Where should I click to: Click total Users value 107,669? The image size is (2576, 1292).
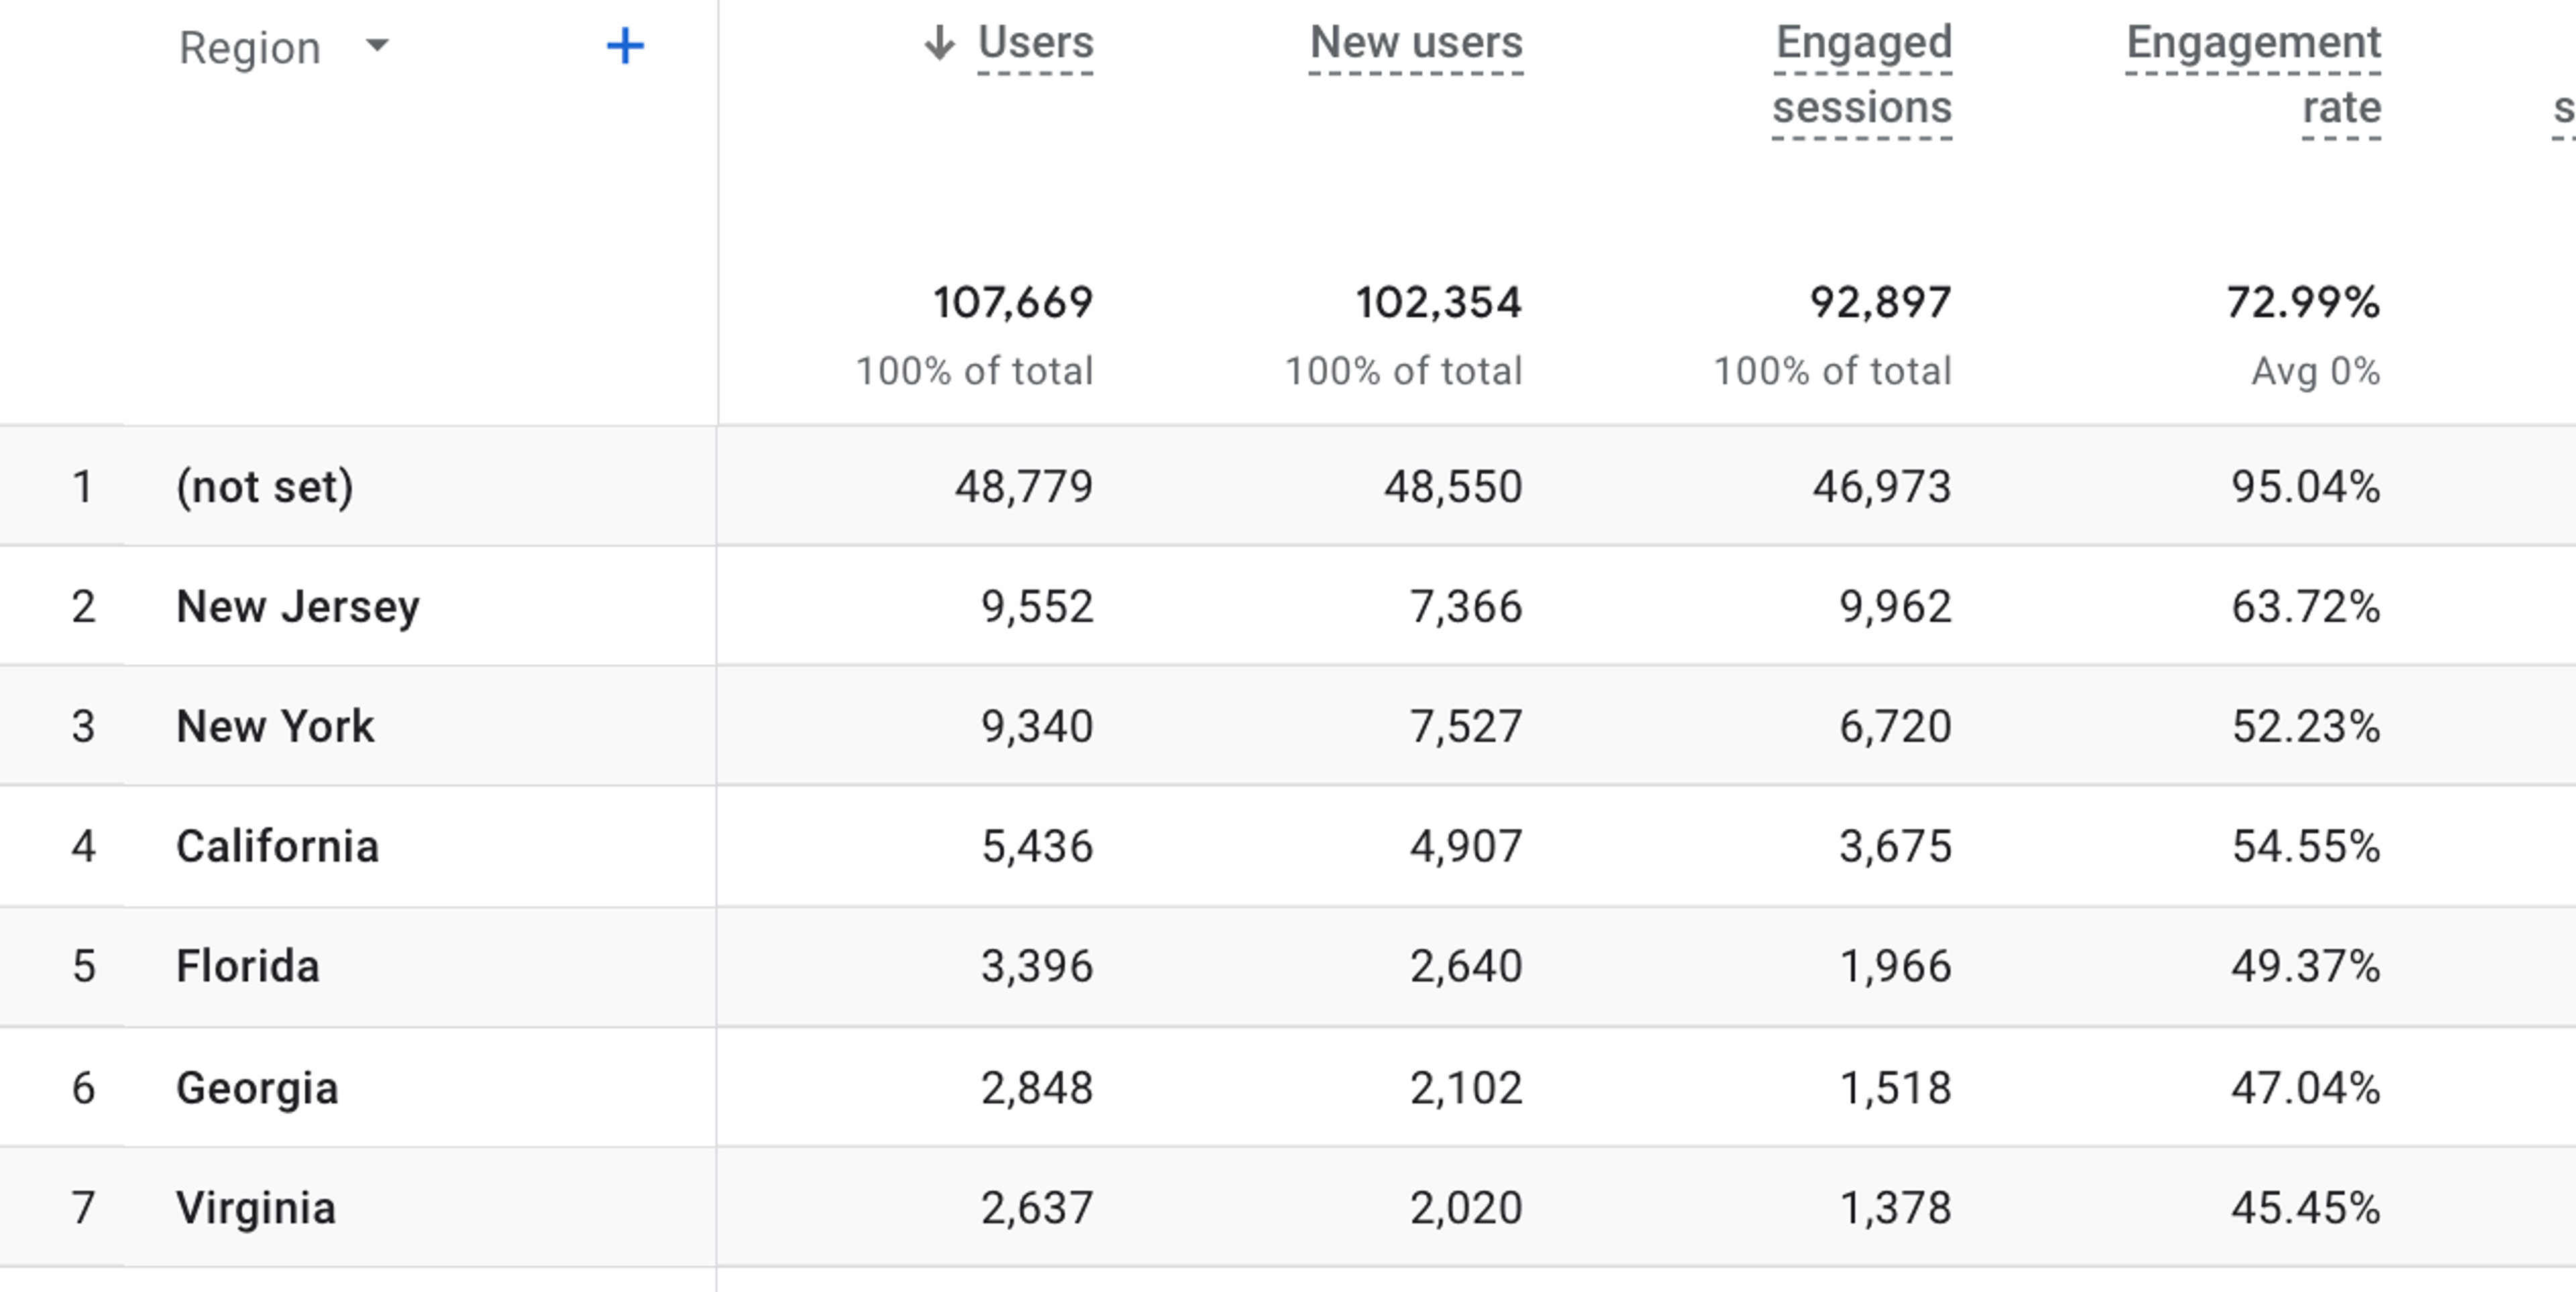(1013, 302)
